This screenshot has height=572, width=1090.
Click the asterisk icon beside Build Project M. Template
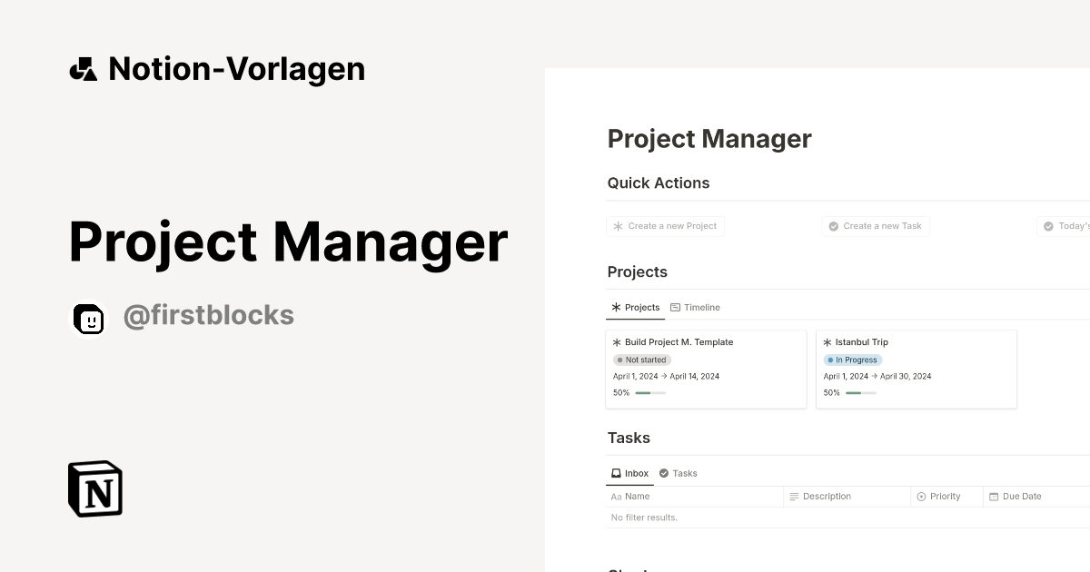(618, 342)
